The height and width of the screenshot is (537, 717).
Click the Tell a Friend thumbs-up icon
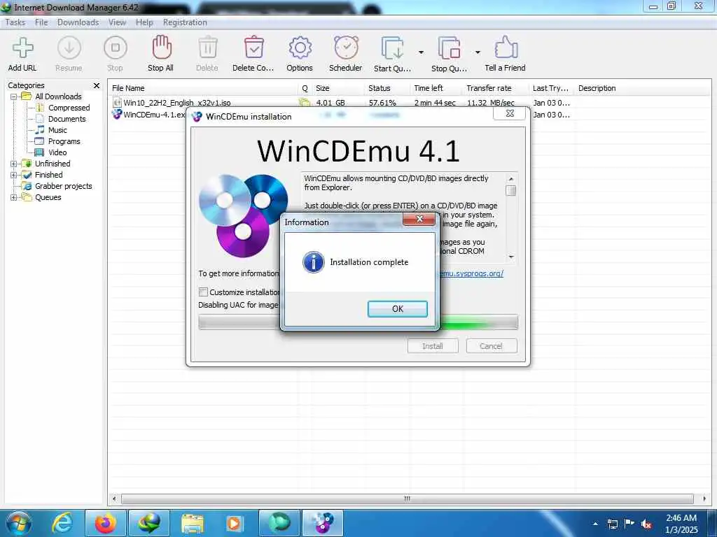506,48
